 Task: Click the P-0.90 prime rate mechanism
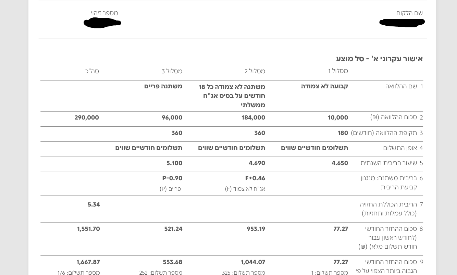[172, 178]
